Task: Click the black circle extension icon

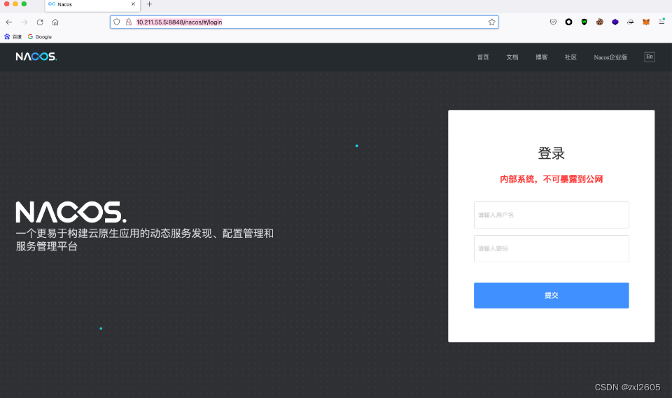Action: (x=568, y=22)
